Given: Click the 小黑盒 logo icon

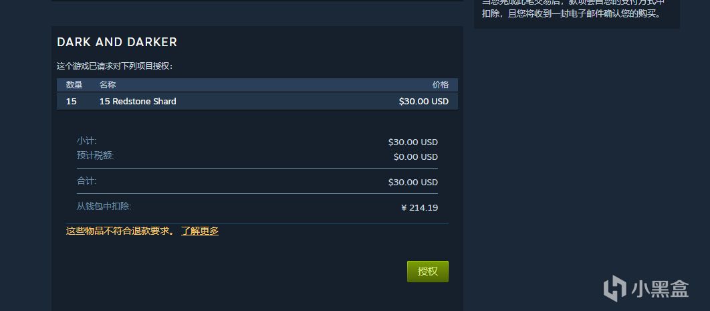Looking at the screenshot, I should [x=614, y=288].
